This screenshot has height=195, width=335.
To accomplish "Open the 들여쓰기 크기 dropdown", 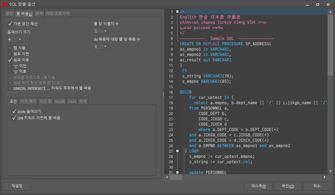I will pos(20,39).
